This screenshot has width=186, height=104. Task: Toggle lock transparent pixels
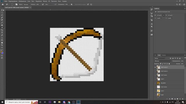click(161, 64)
